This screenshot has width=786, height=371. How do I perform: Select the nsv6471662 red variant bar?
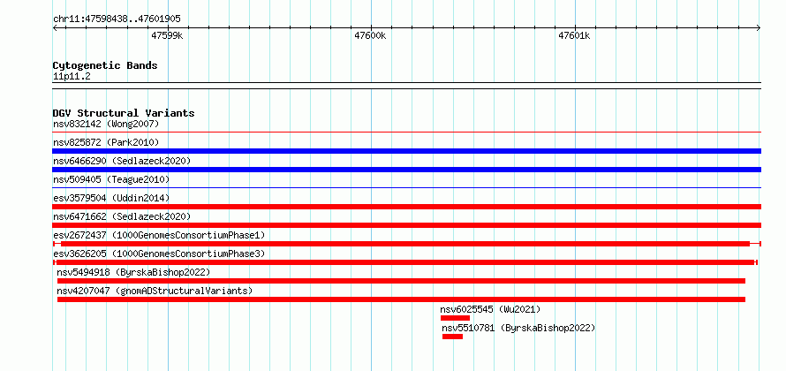coord(406,225)
